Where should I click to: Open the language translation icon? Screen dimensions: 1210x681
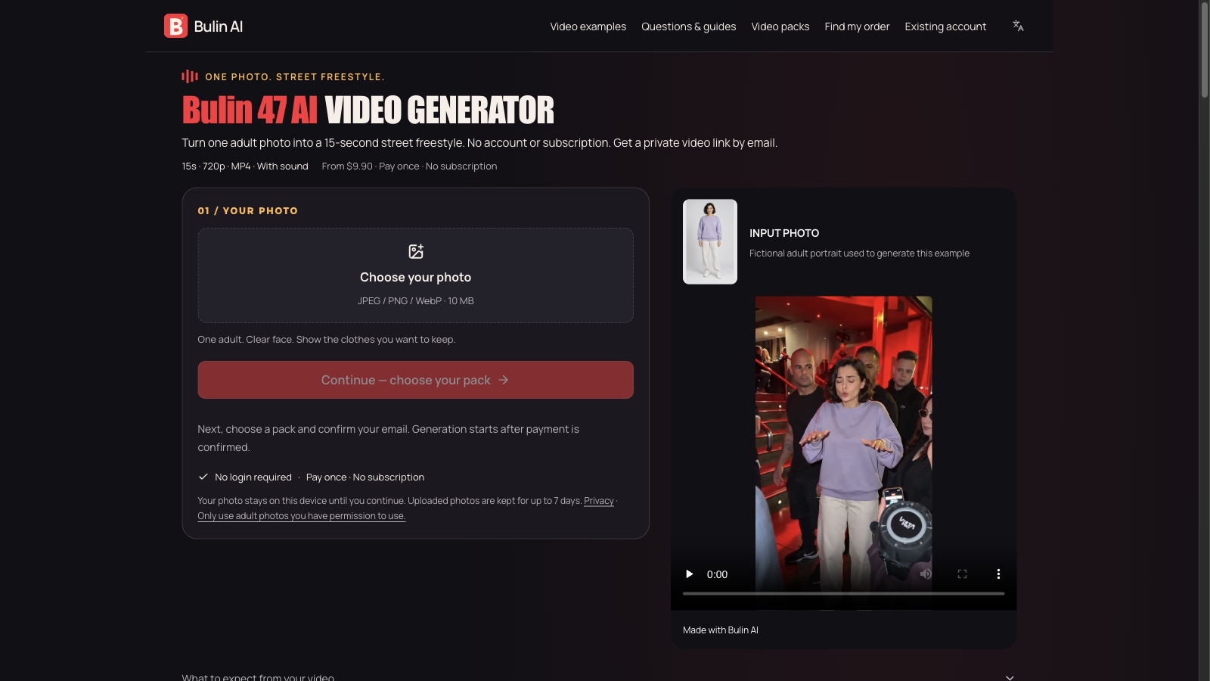click(x=1018, y=26)
